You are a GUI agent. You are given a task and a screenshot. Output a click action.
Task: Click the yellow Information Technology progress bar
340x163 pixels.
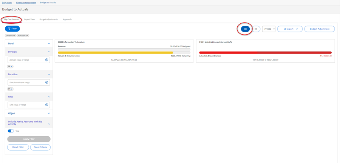tap(115, 53)
